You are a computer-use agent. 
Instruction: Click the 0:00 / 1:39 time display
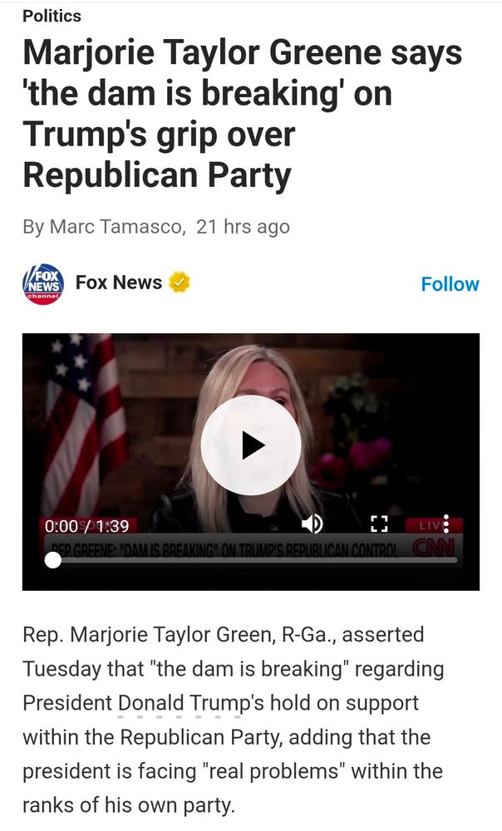(x=87, y=526)
